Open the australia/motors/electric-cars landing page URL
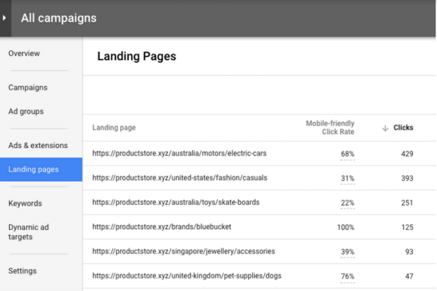The width and height of the screenshot is (437, 291). (x=179, y=154)
